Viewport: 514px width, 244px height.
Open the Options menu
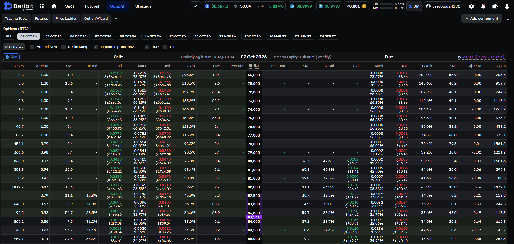(117, 6)
